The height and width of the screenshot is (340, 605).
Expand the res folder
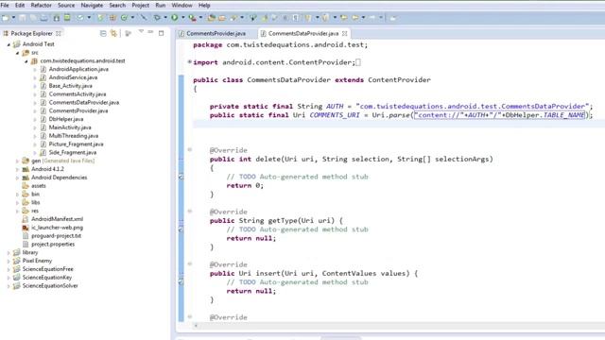click(17, 211)
